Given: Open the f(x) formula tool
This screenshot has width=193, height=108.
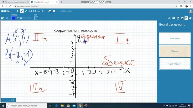Looking at the screenshot, I should pyautogui.click(x=43, y=11).
